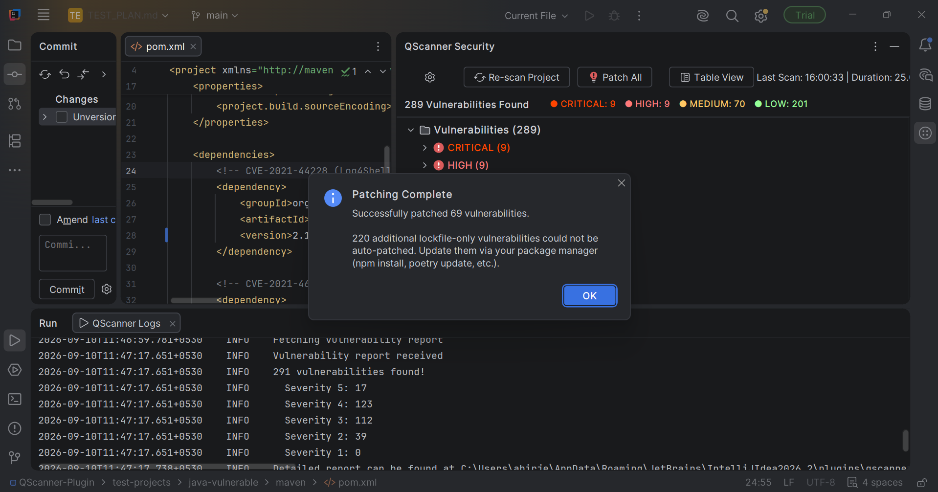938x492 pixels.
Task: Close the Patching Complete dialog with X
Action: click(622, 183)
